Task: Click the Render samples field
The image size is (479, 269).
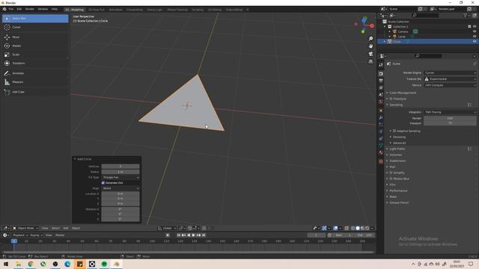Action: pos(450,118)
